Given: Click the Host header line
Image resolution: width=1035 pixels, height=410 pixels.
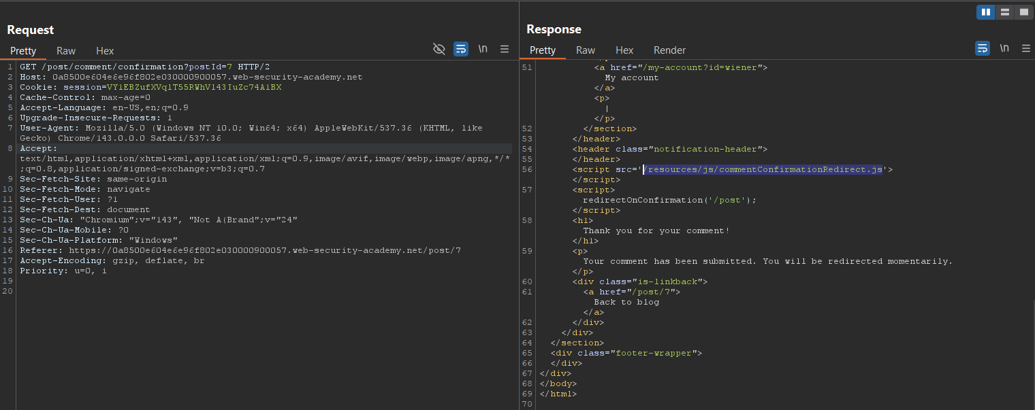Looking at the screenshot, I should [x=191, y=78].
